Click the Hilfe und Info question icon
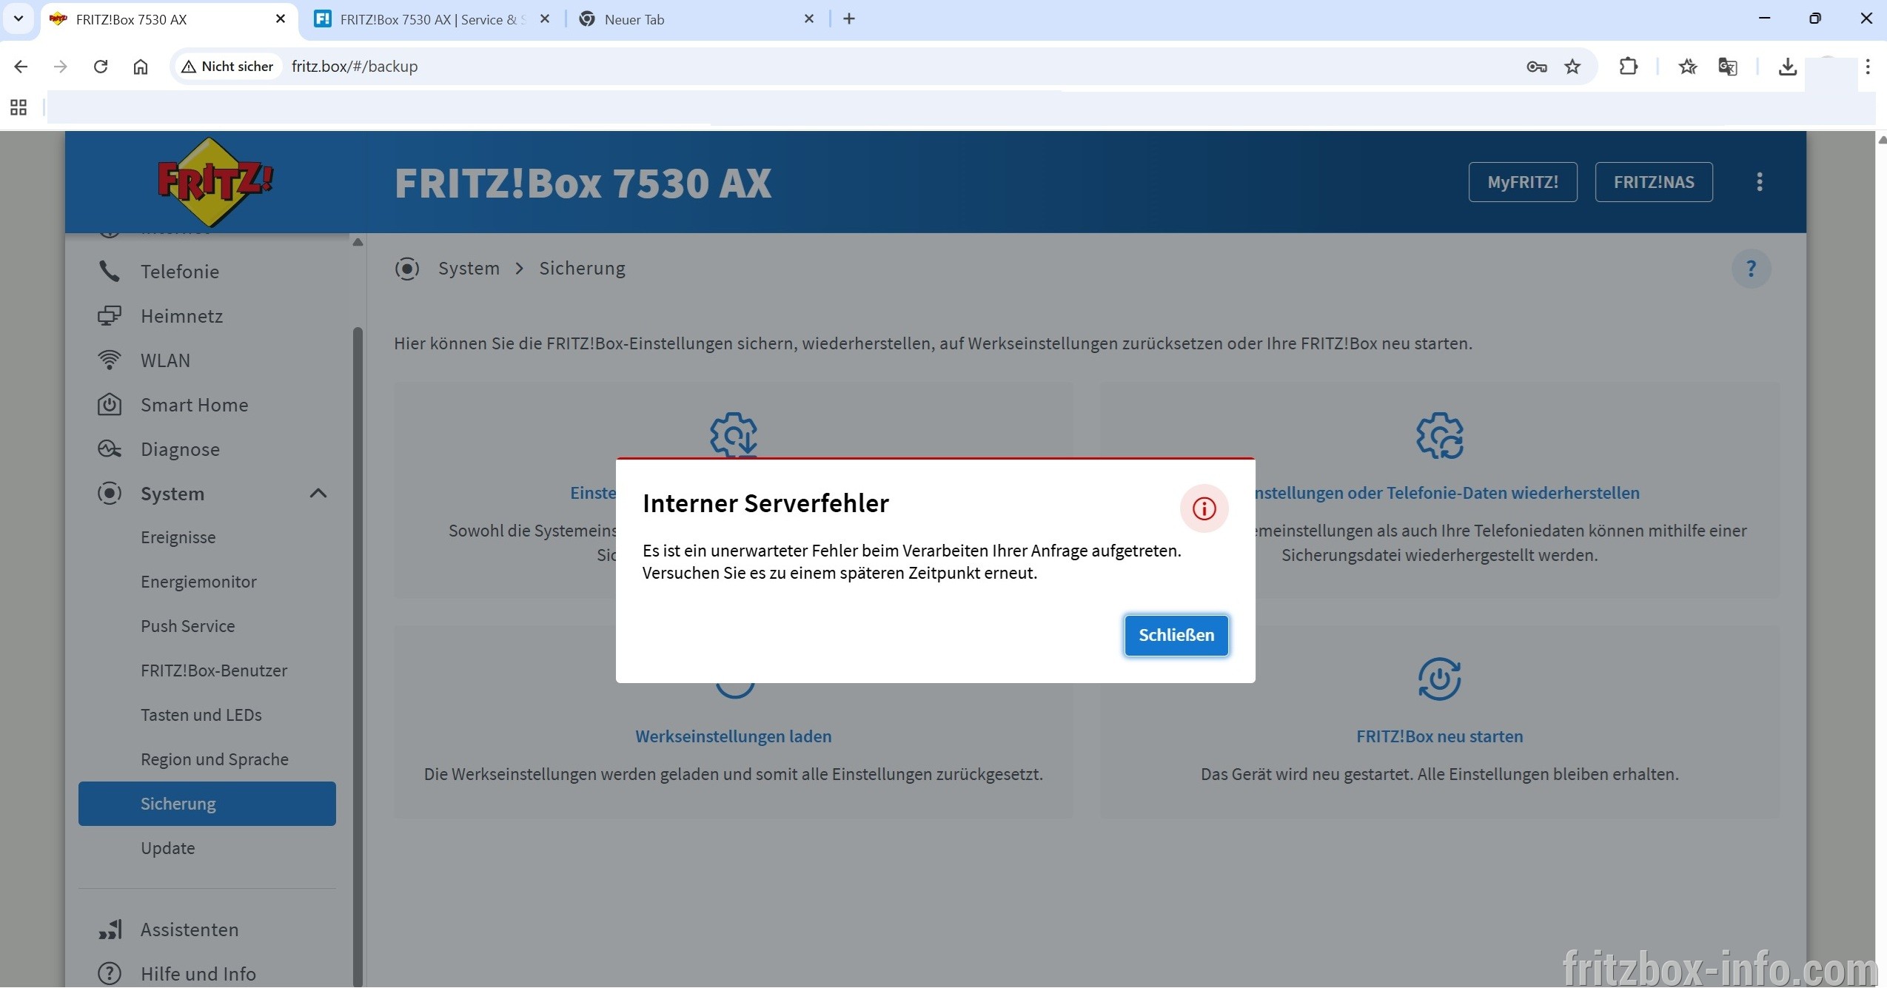This screenshot has width=1887, height=988. tap(110, 974)
